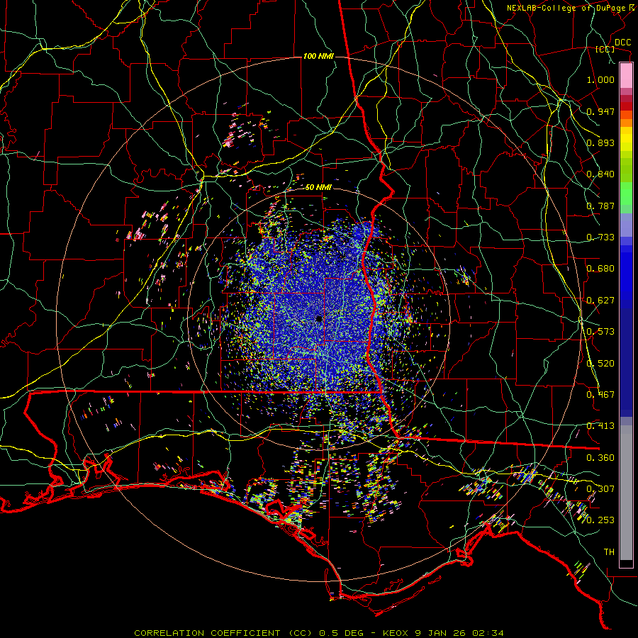Image resolution: width=638 pixels, height=638 pixels.
Task: Select the 0.627 scale value
Action: click(600, 301)
